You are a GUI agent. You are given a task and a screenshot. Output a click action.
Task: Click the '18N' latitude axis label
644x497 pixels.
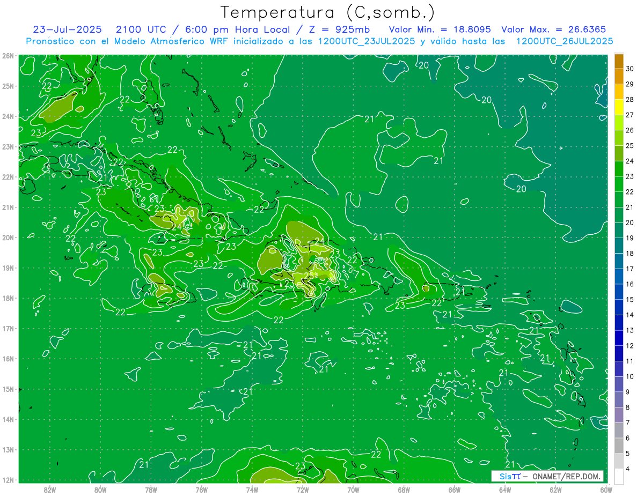click(8, 298)
